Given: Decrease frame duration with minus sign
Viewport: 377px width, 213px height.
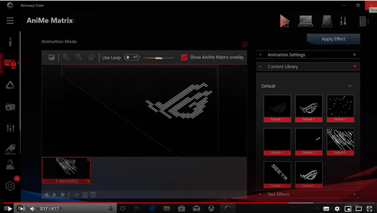Looking at the screenshot, I should [x=45, y=181].
